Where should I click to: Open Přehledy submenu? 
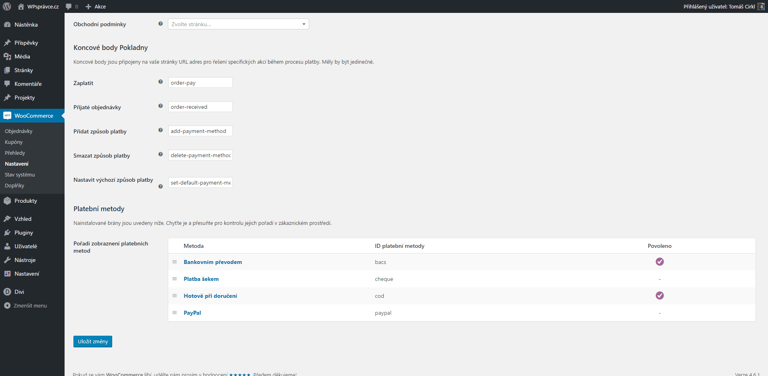(x=15, y=153)
